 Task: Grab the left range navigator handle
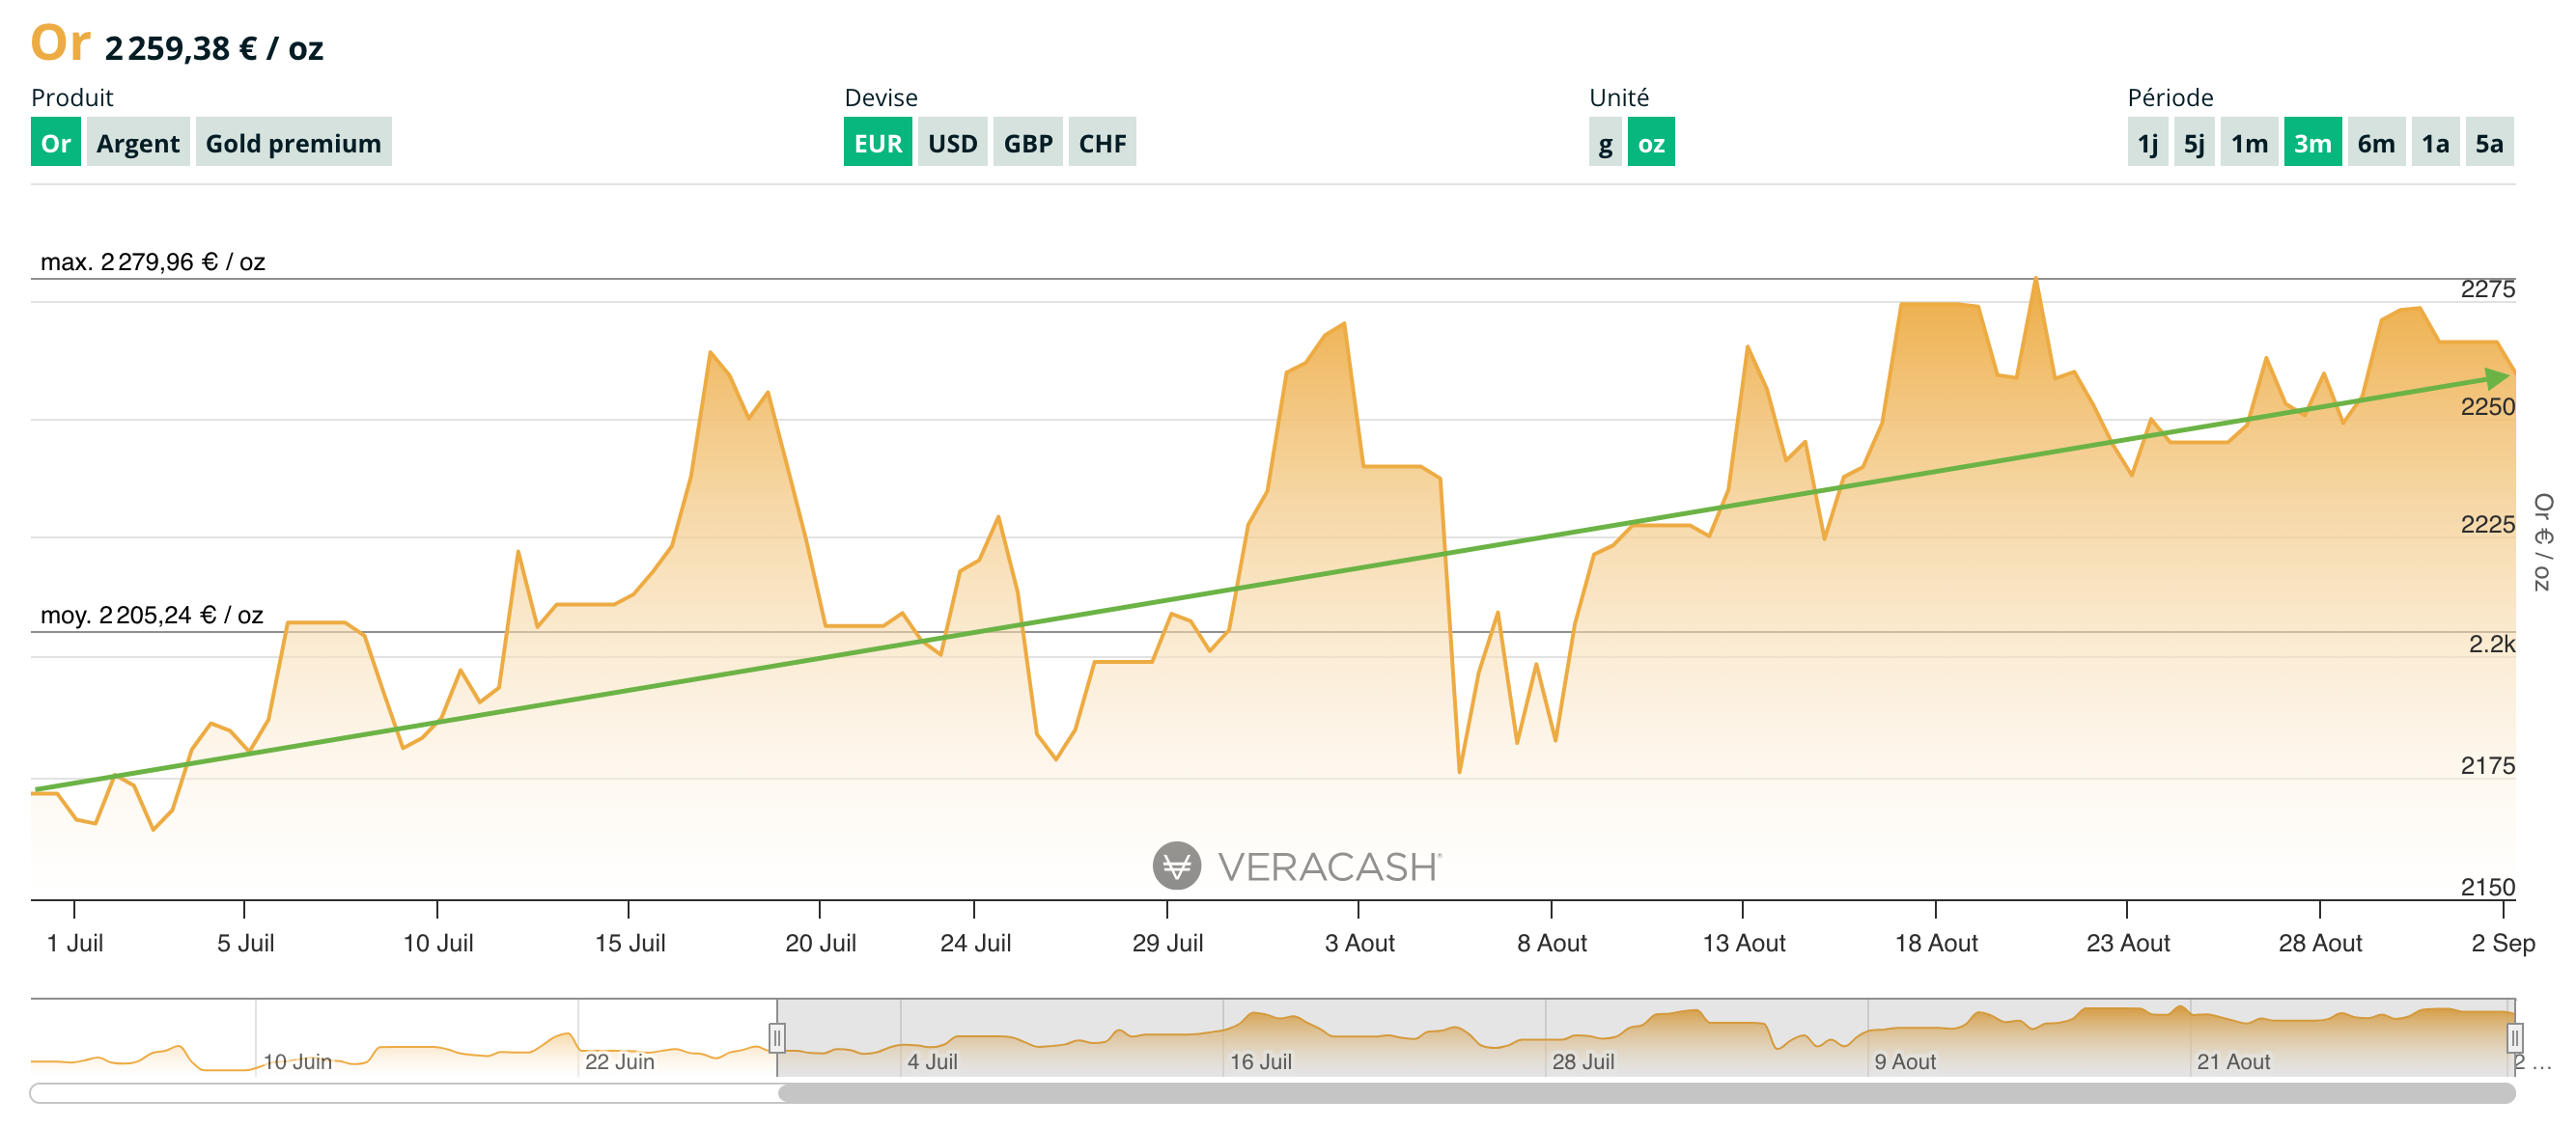click(x=777, y=1037)
